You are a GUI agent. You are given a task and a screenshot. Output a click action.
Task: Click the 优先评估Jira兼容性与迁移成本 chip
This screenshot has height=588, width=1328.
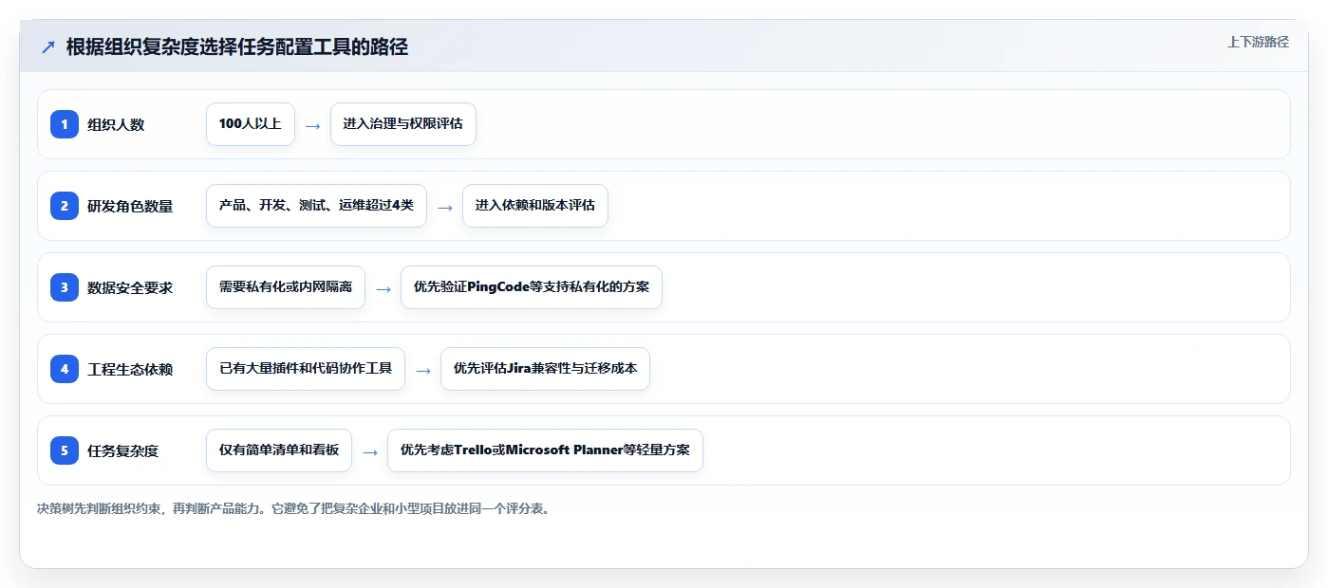pyautogui.click(x=545, y=369)
